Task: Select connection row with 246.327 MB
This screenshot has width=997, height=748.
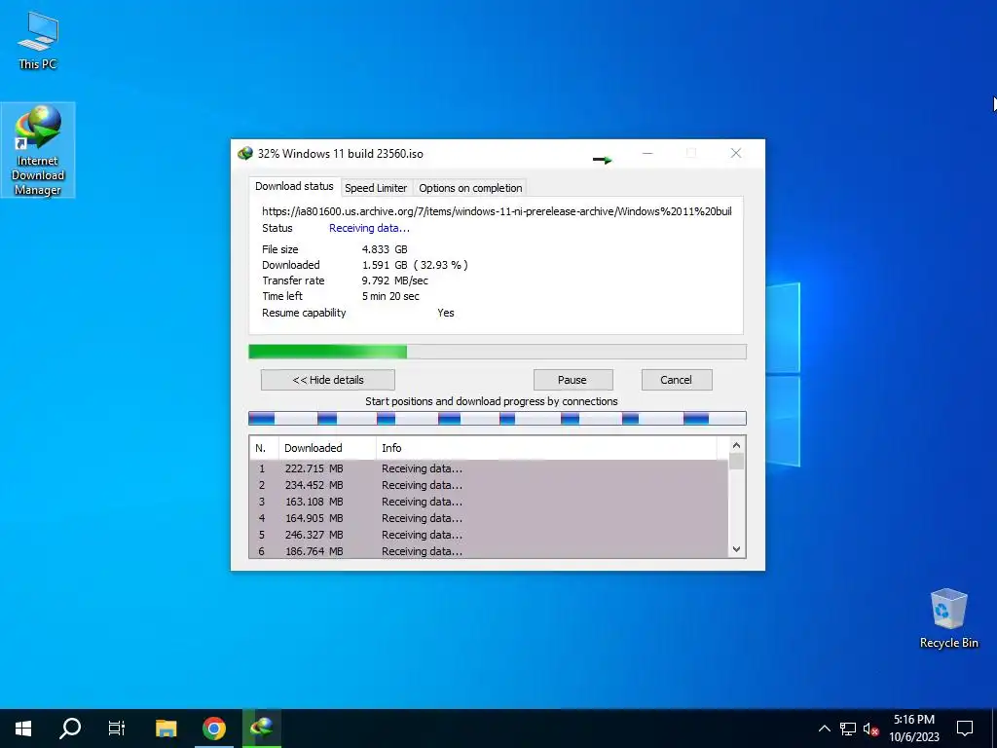Action: 489,535
